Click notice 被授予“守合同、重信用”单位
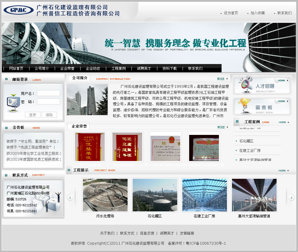This screenshot has width=298, height=252. pyautogui.click(x=33, y=141)
